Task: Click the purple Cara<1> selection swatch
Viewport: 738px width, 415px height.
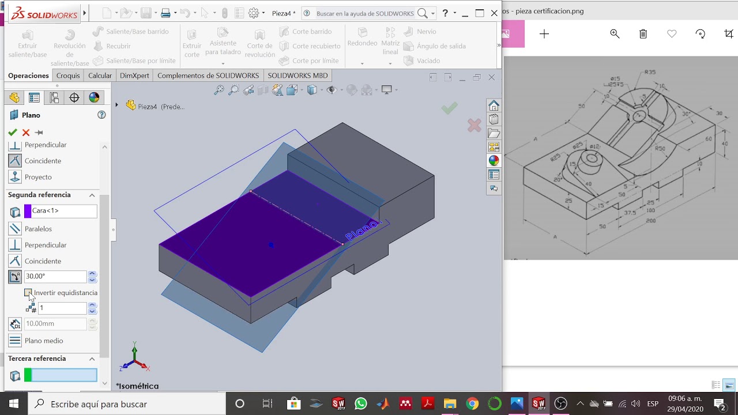Action: (28, 211)
